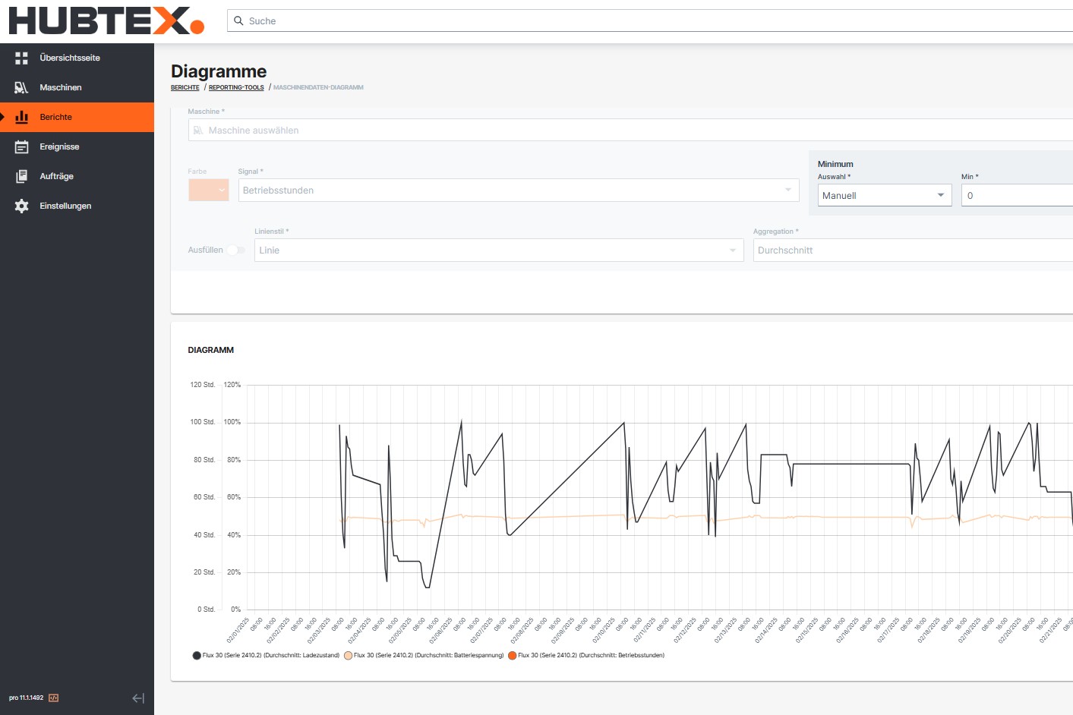Click the Aufträge documents icon
This screenshot has height=715, width=1073.
point(21,176)
